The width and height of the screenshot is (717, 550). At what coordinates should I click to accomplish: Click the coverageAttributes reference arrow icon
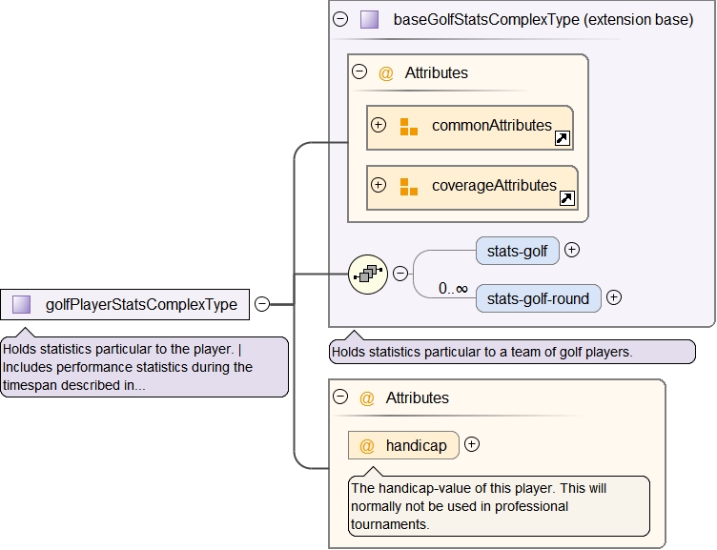pos(566,198)
